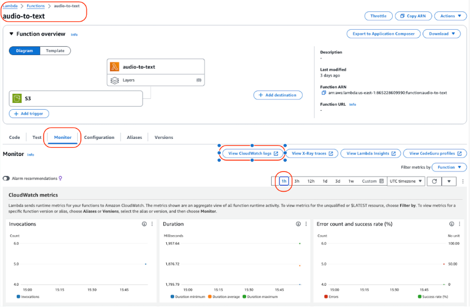
Task: Open Error count widget info icon
Action: coord(452,224)
